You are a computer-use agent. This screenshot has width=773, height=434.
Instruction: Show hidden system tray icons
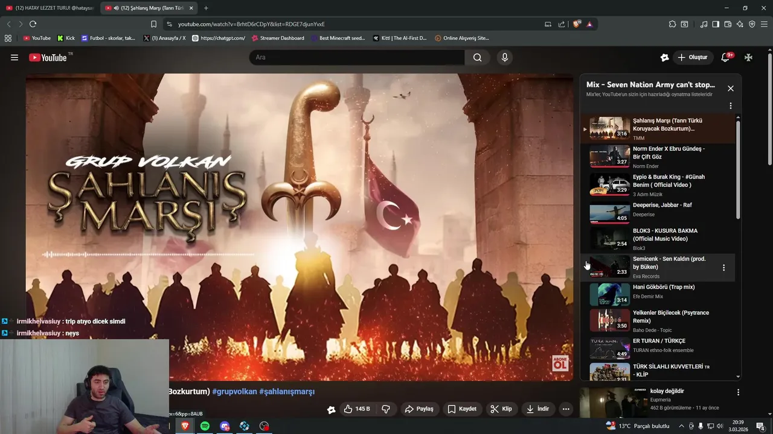(681, 426)
